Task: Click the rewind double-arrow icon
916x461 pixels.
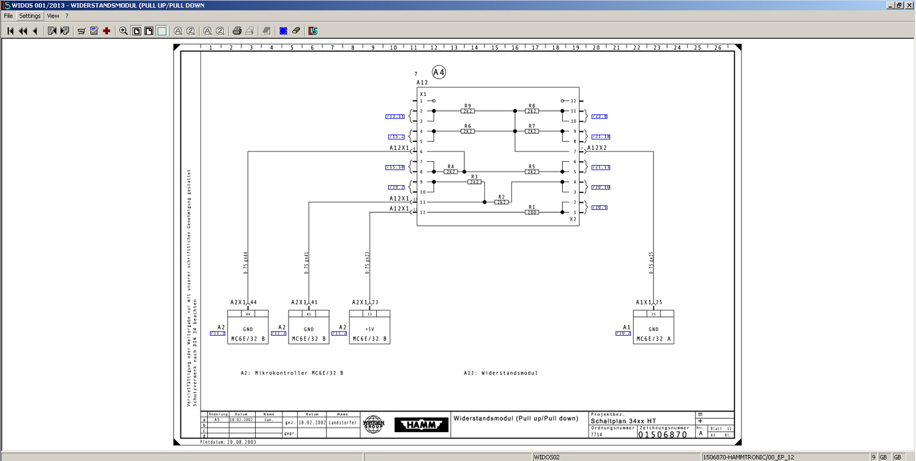Action: click(x=23, y=31)
